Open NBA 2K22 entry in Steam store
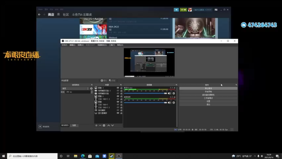This screenshot has height=159, width=282. click(x=125, y=29)
